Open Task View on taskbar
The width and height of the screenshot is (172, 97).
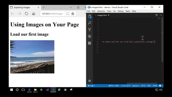pos(23,90)
